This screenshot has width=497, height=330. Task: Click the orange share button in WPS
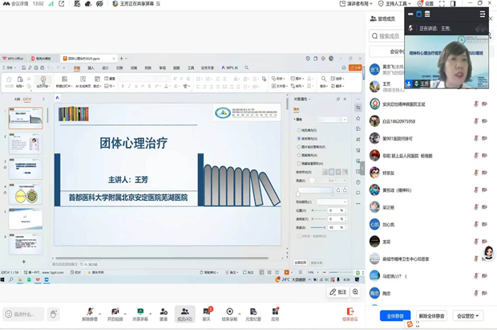click(x=355, y=68)
